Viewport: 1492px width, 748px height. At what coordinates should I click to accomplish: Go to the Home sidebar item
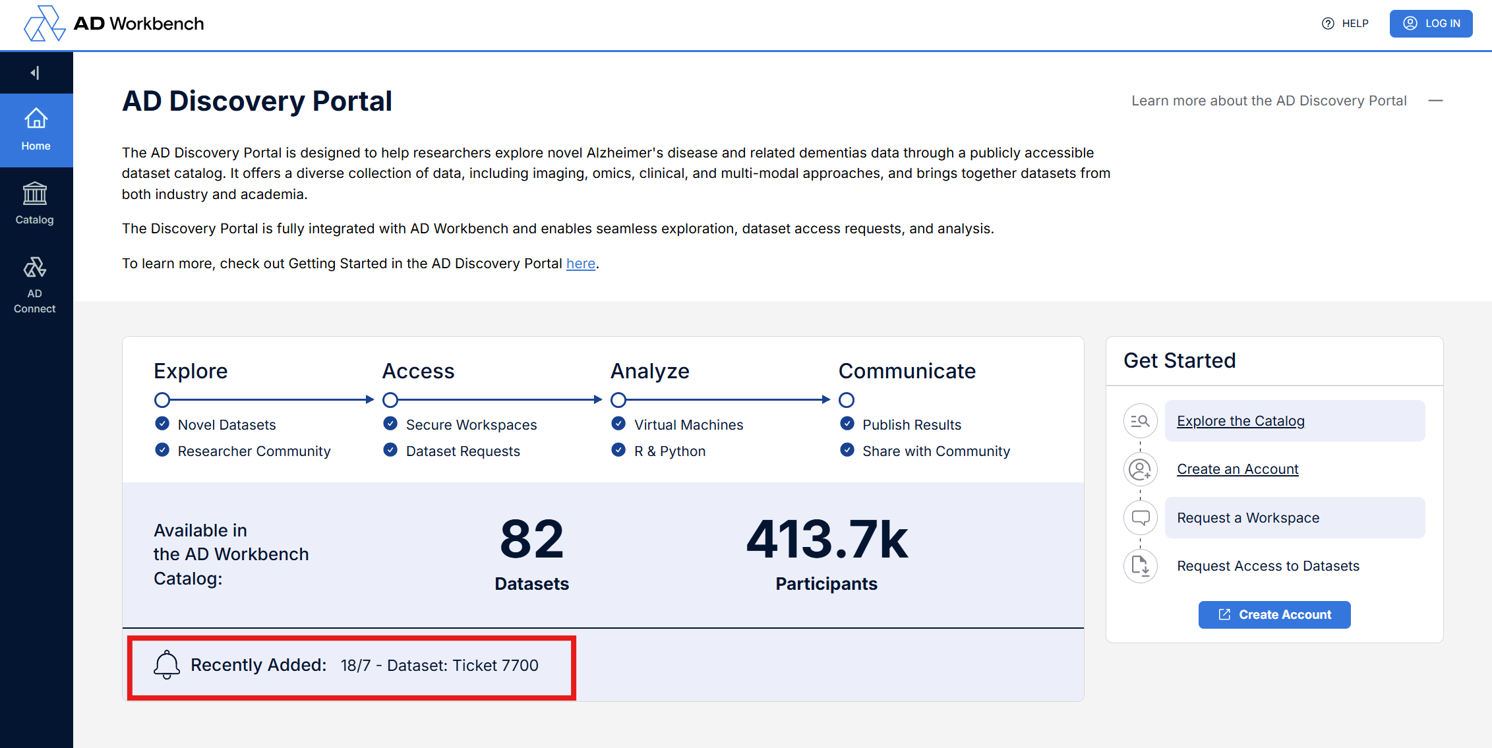pos(36,130)
